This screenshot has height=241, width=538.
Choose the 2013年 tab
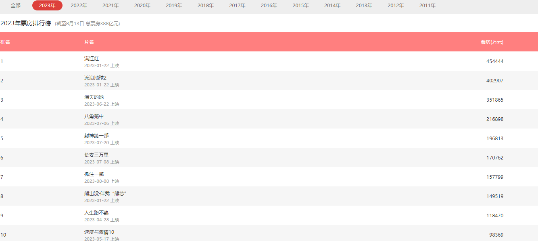364,6
